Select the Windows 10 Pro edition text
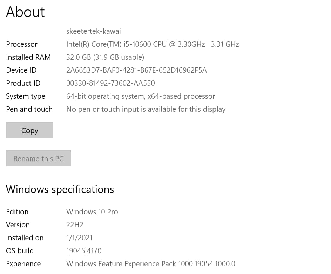331x274 pixels. (x=92, y=211)
